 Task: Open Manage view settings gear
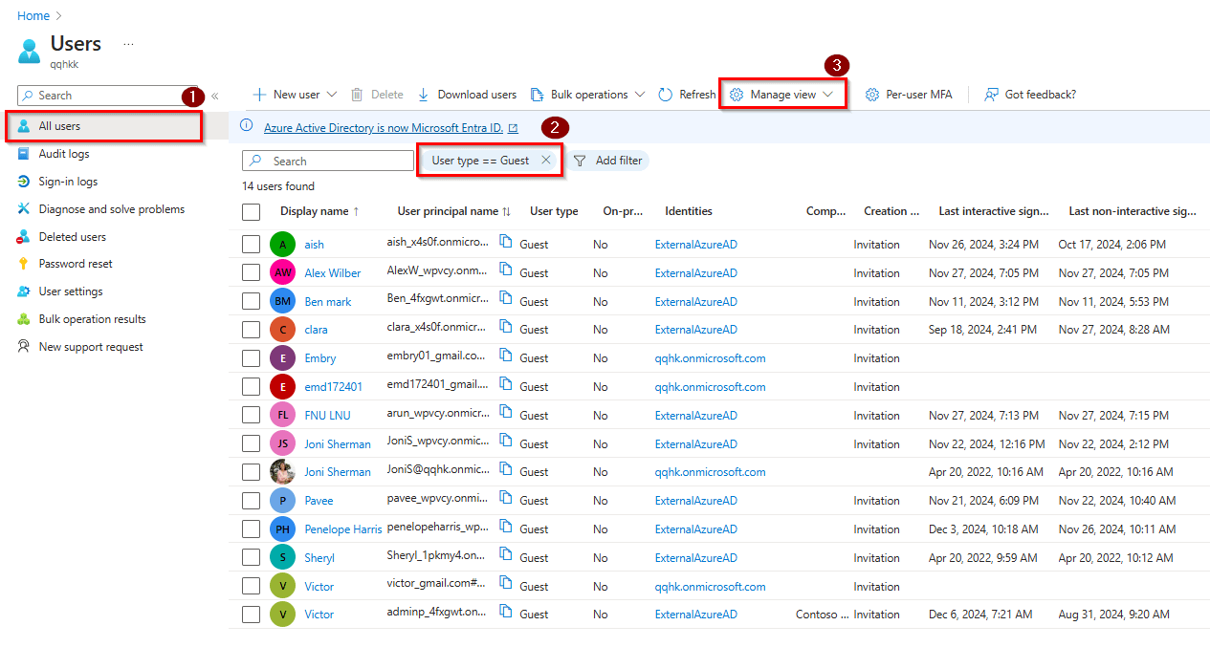737,94
